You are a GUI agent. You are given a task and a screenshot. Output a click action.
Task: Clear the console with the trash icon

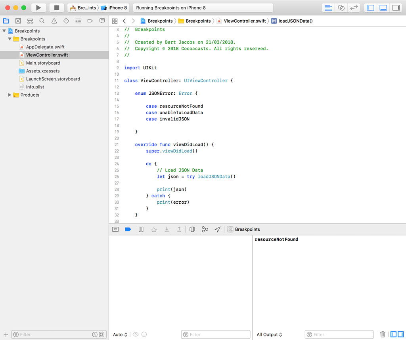383,334
